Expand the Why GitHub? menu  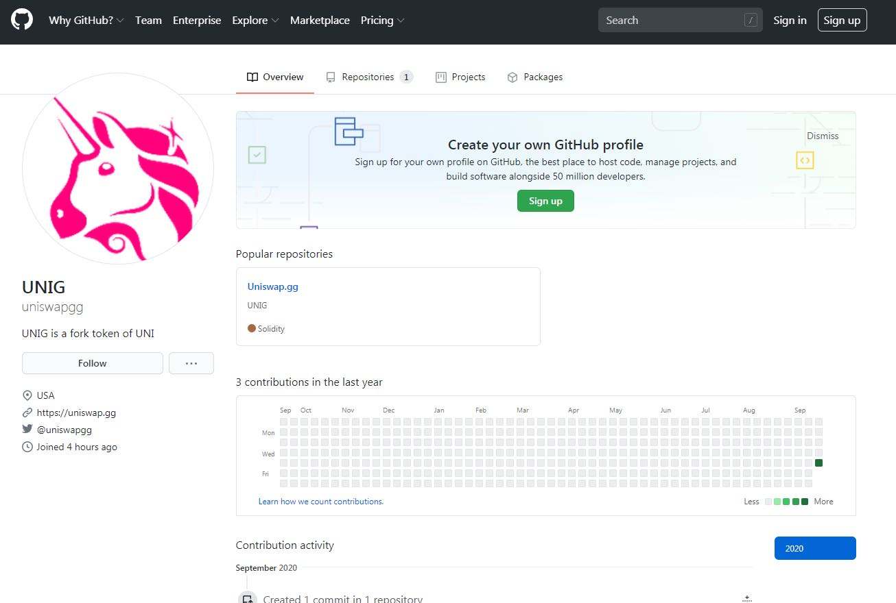point(86,21)
